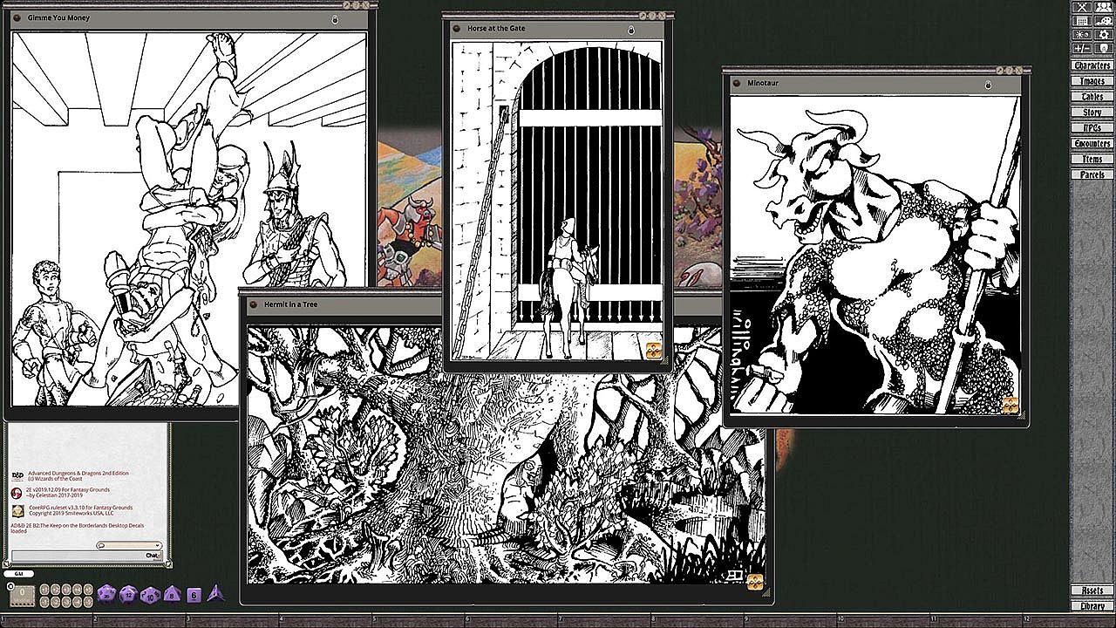Screen dimensions: 1116x628
Task: Open the Items list
Action: coord(1092,160)
